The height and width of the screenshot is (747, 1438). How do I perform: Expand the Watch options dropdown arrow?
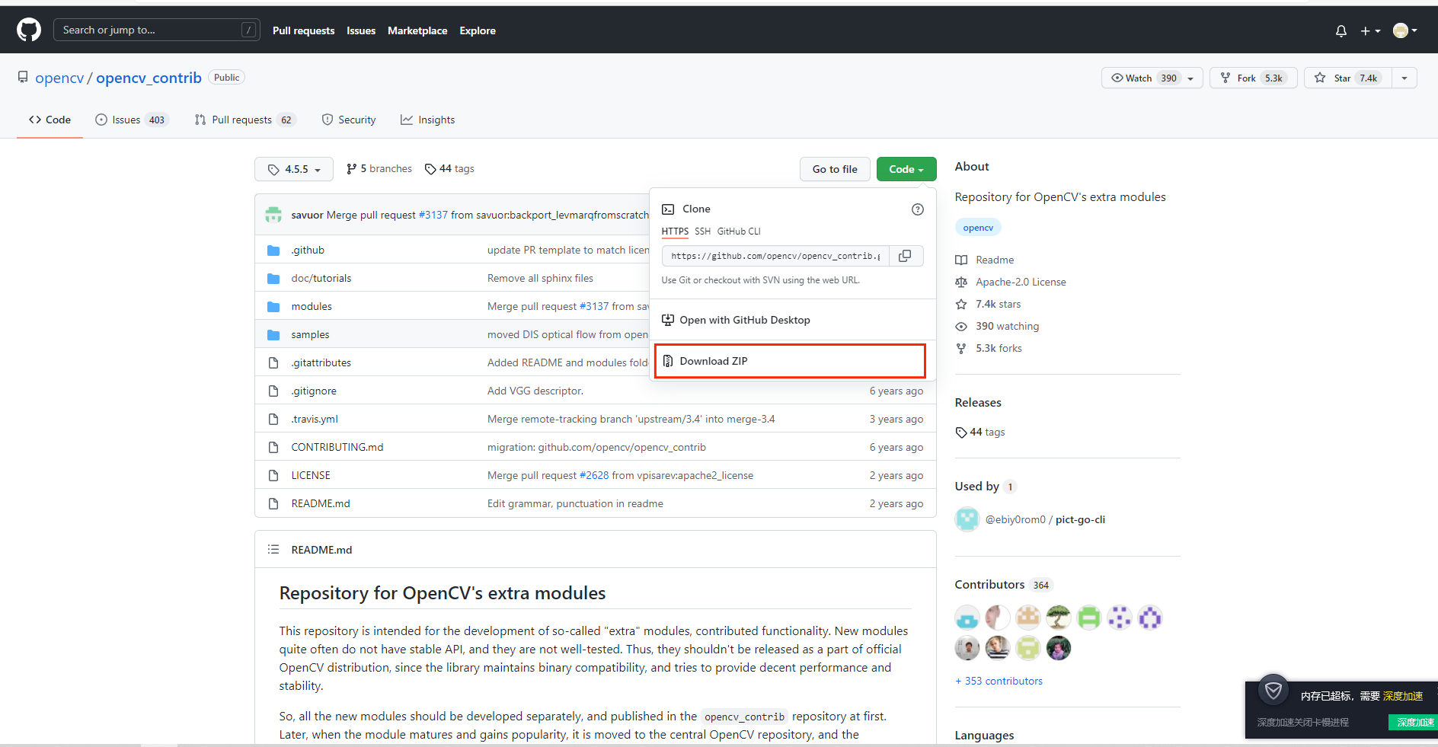tap(1191, 78)
